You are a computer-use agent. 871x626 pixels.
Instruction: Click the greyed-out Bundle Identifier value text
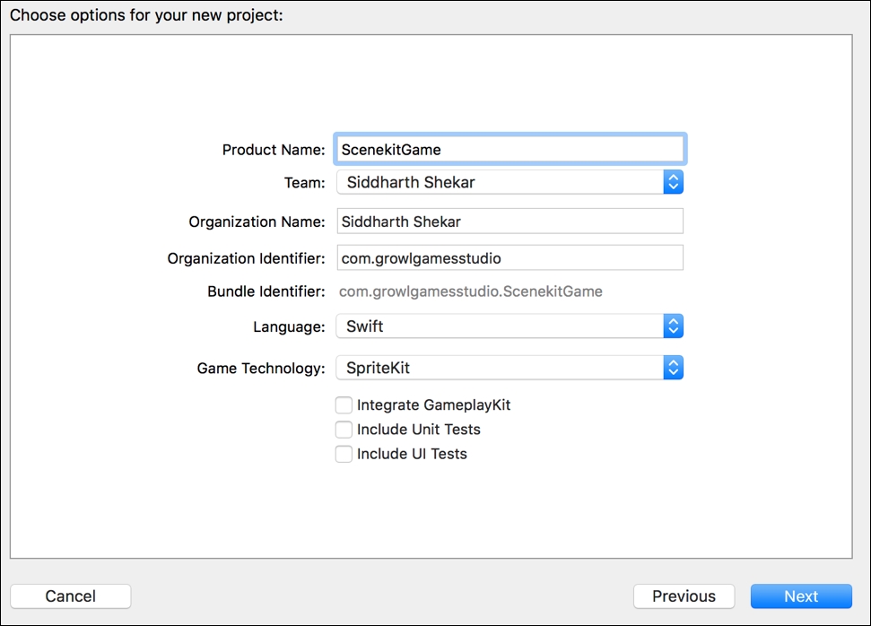(x=471, y=291)
